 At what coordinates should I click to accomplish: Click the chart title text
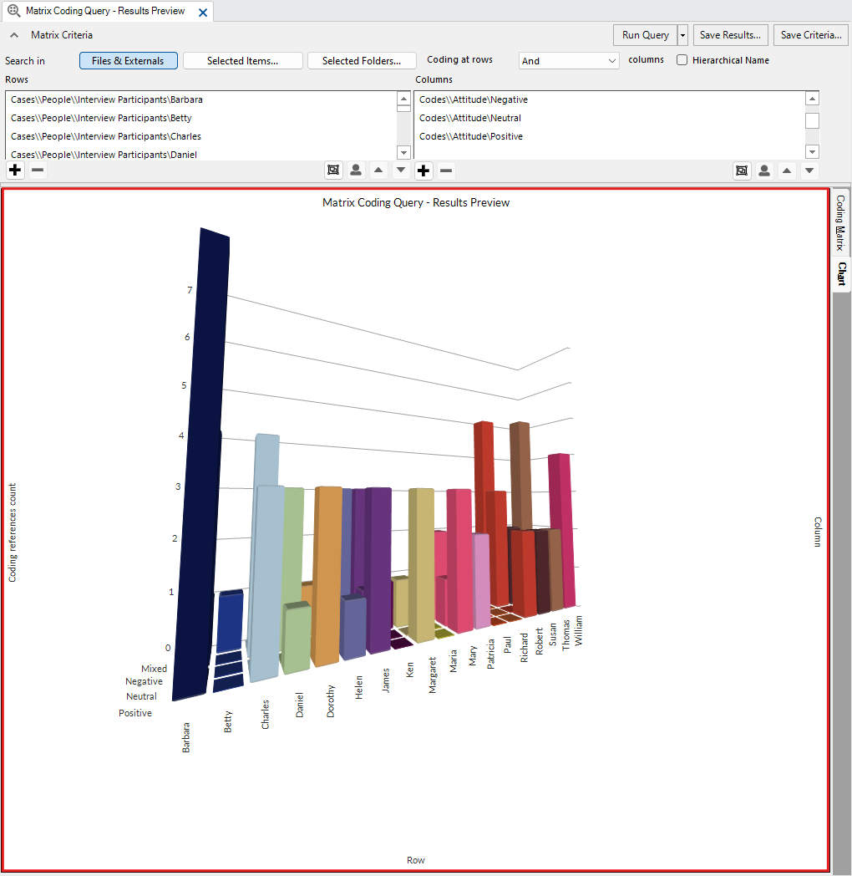(416, 203)
